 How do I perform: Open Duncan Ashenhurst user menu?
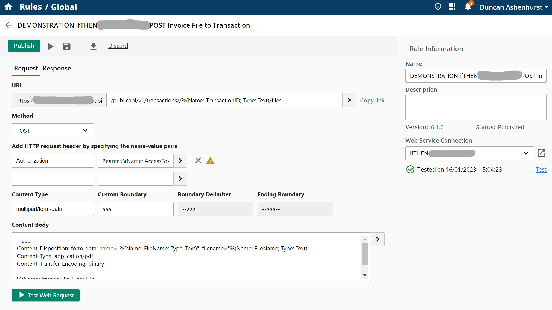coord(514,7)
